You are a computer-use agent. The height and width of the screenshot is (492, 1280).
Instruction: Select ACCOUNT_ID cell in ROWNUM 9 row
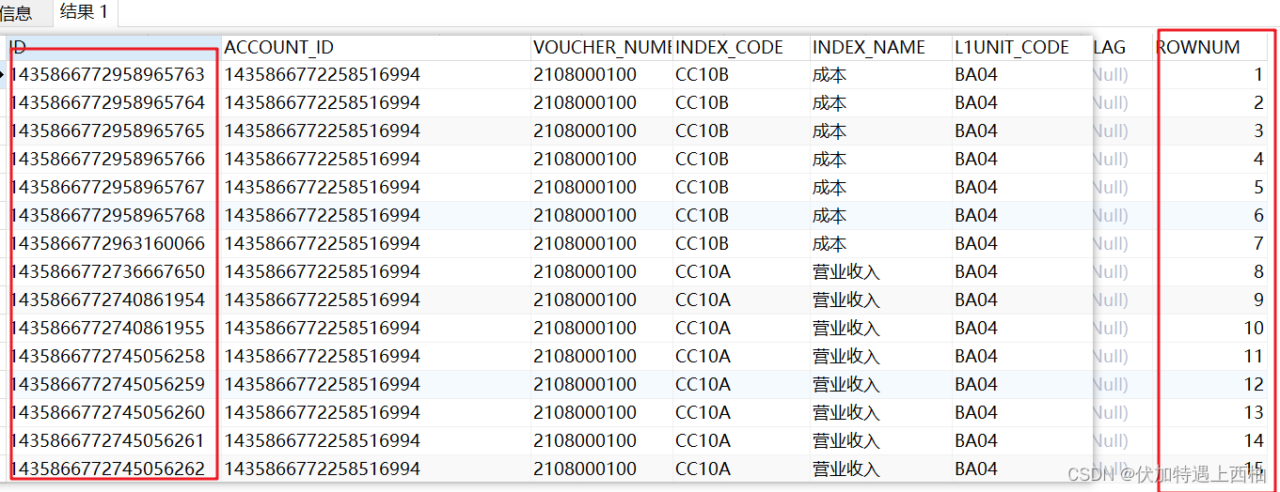tap(376, 300)
